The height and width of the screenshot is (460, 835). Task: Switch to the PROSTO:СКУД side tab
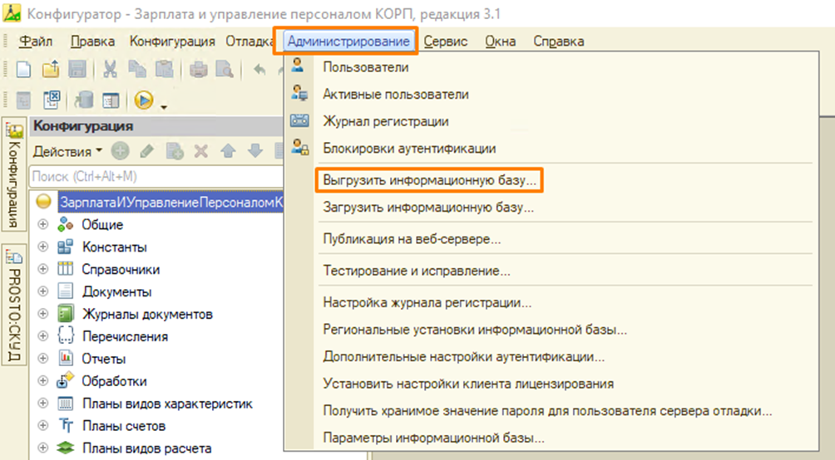pyautogui.click(x=14, y=307)
